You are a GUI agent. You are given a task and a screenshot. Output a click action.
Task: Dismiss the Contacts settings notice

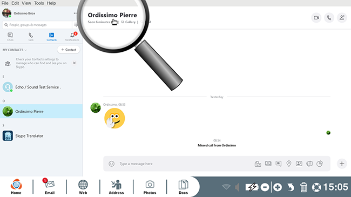[75, 63]
